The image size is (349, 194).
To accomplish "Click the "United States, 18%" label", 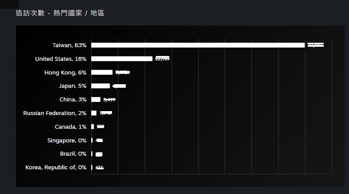I will point(61,59).
